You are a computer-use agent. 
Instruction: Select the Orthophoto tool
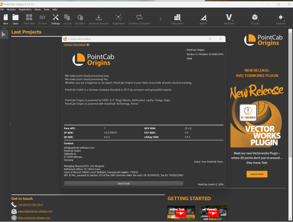(x=177, y=19)
